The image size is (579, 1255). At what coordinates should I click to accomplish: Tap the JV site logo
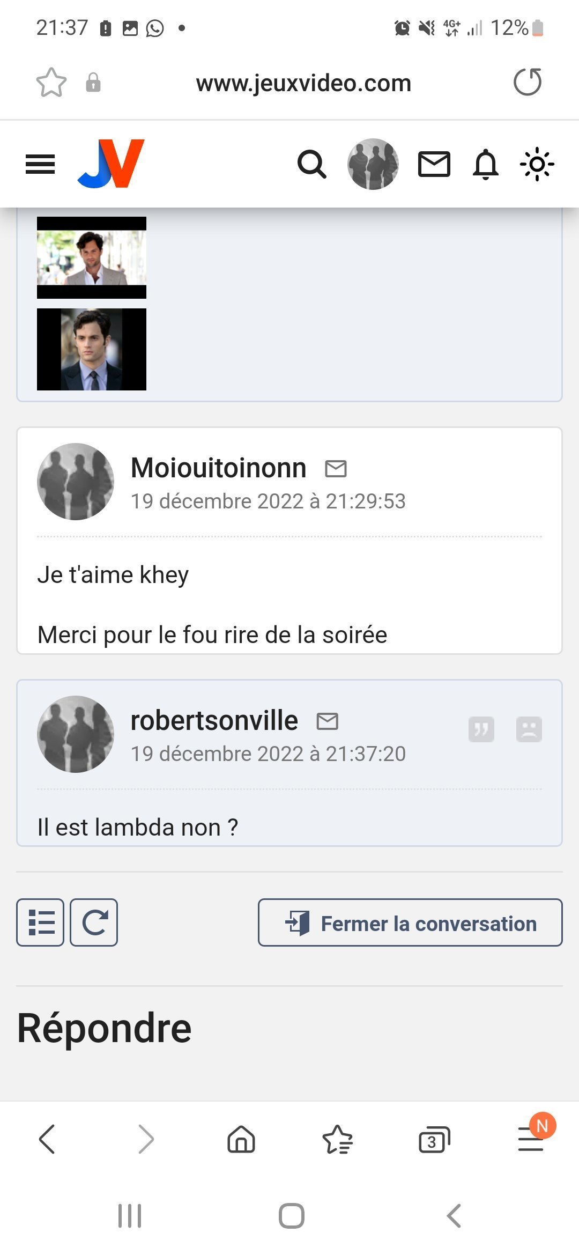(112, 164)
